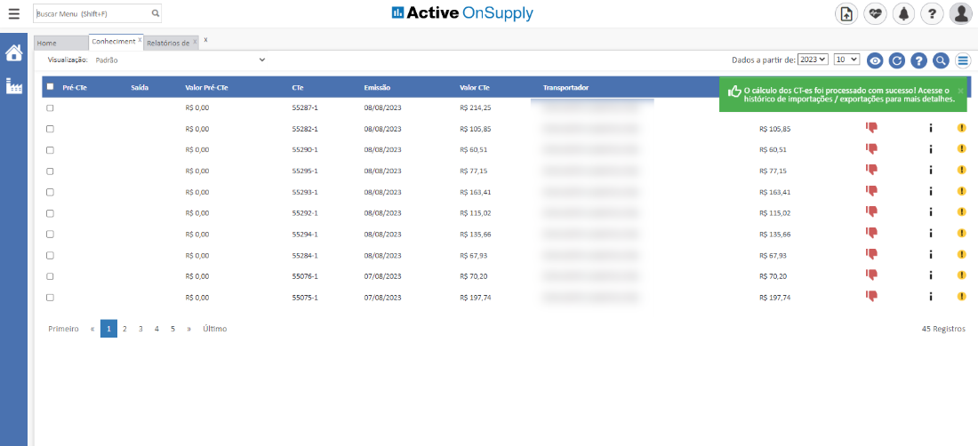
Task: Click thumbs-down icon for CTe 55290-1
Action: click(x=871, y=149)
